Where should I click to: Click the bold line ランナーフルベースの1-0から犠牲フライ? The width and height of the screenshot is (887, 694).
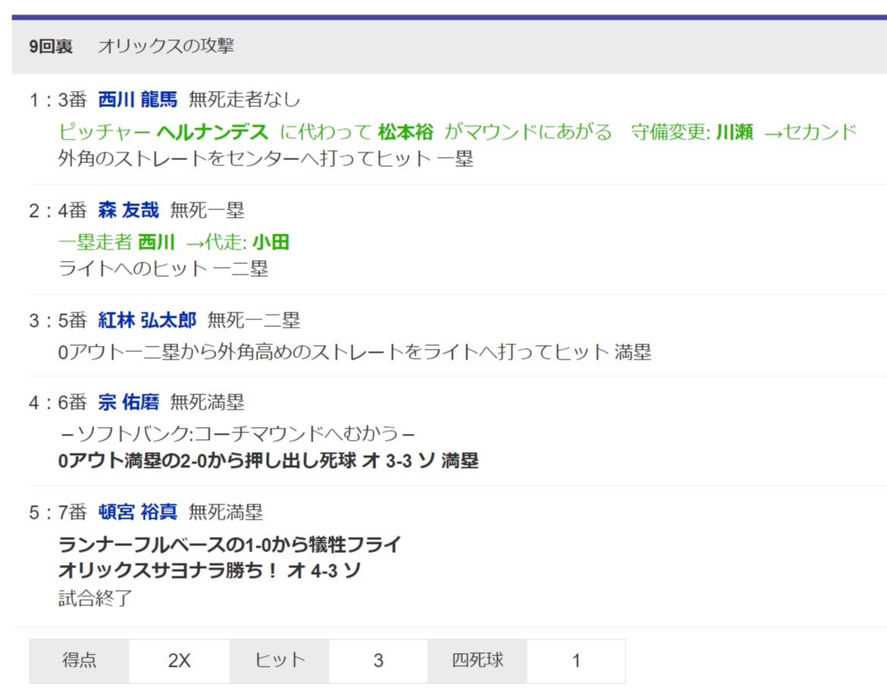(230, 545)
